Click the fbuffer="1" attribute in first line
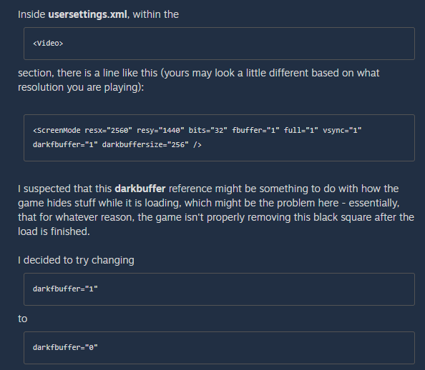 click(x=255, y=131)
